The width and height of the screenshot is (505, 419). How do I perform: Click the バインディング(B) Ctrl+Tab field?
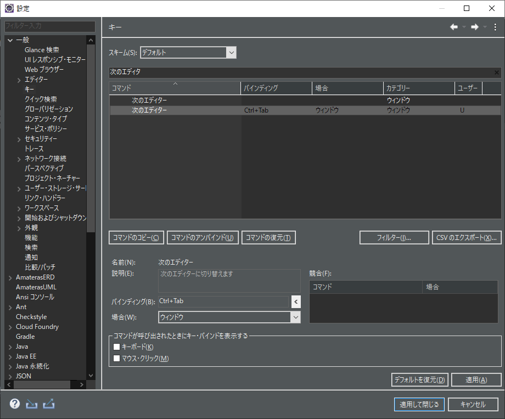[223, 301]
